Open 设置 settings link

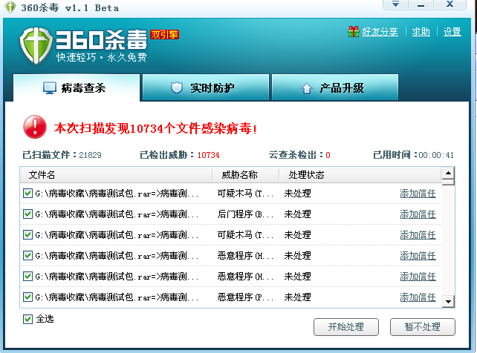[x=452, y=32]
